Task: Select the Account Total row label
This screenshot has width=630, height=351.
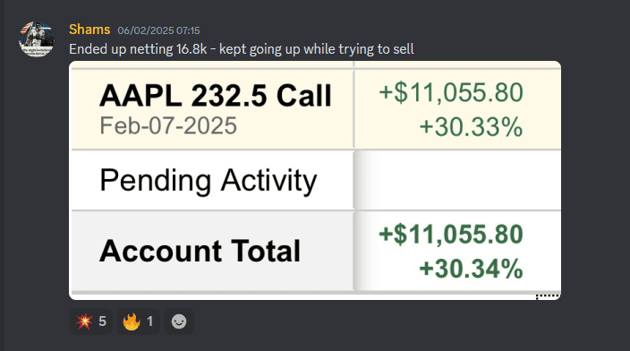Action: pos(200,251)
